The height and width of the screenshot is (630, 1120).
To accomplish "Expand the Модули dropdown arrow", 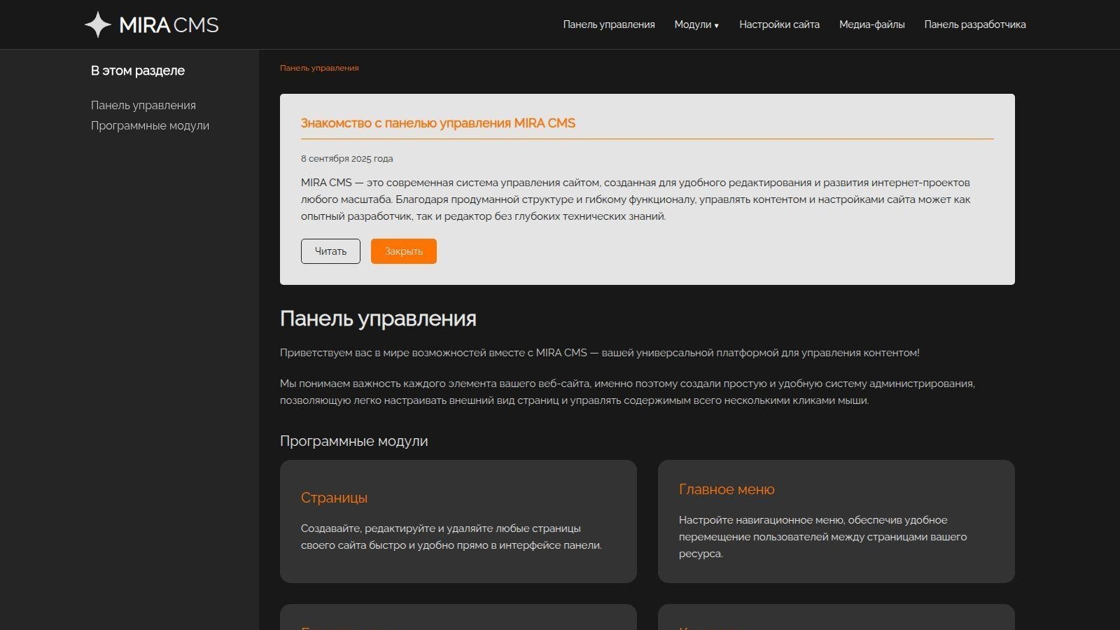I will pos(716,26).
